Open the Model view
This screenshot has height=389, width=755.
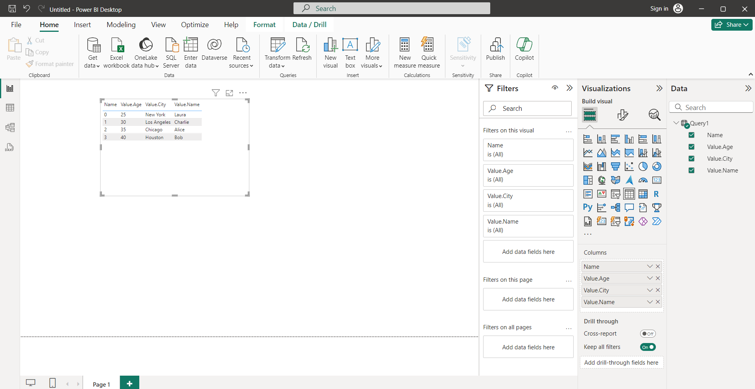pos(10,127)
